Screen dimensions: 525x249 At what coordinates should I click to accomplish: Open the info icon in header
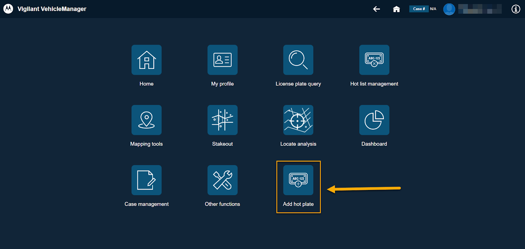click(x=516, y=9)
